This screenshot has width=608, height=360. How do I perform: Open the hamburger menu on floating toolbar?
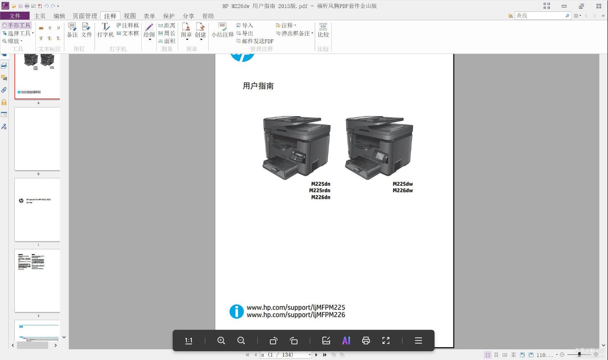click(418, 341)
